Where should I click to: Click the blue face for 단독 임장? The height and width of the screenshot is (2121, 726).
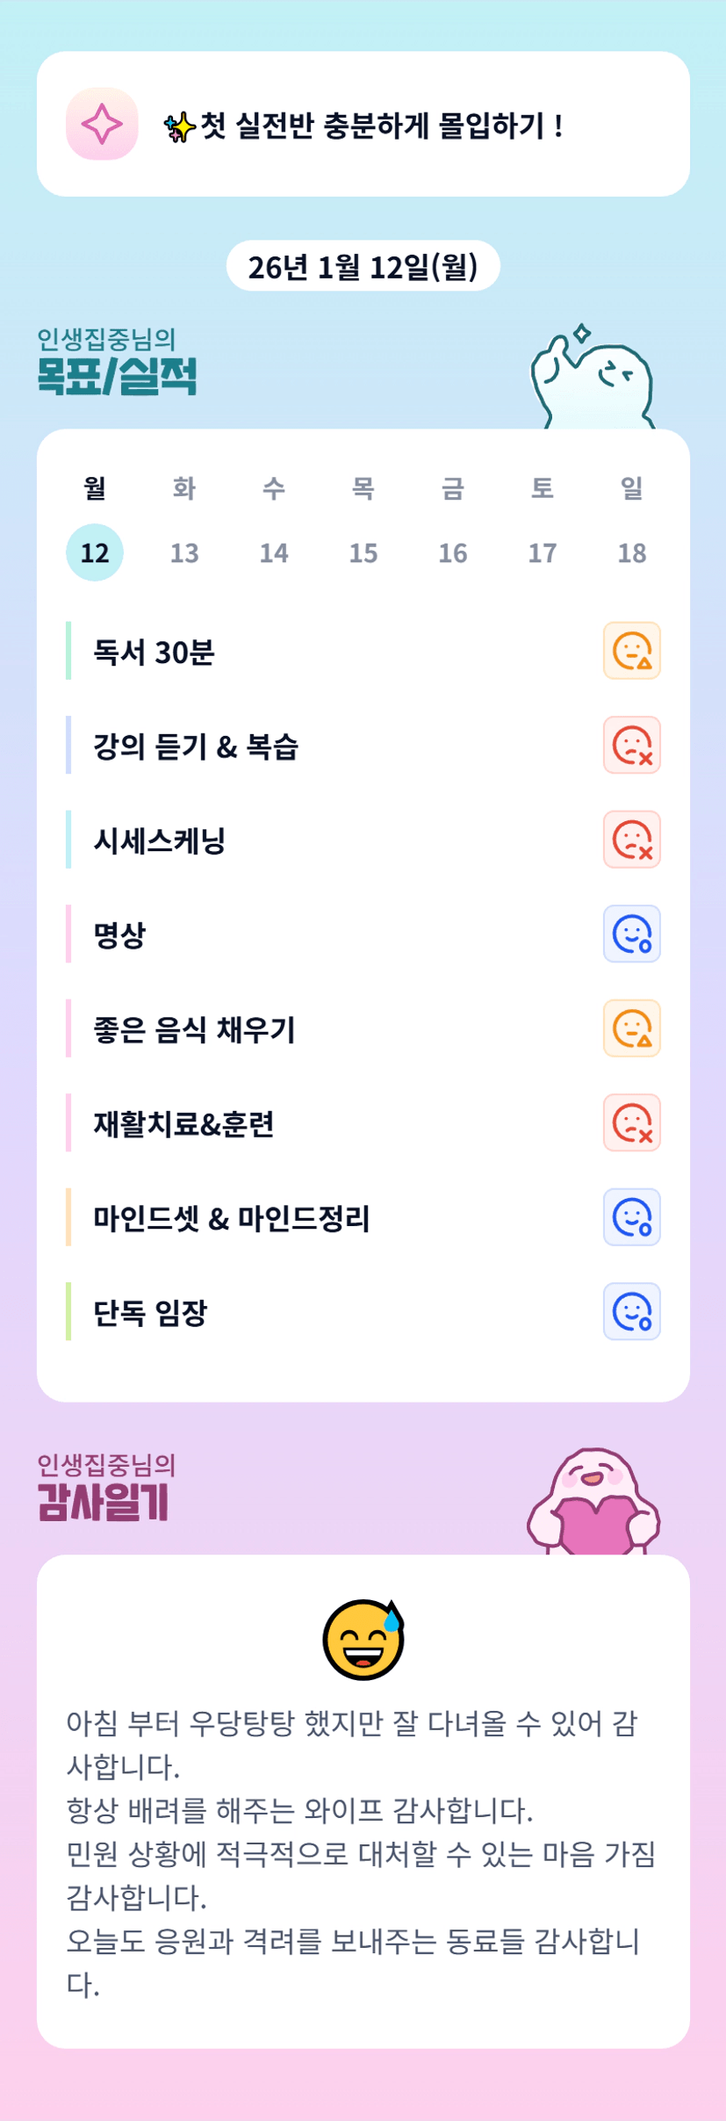(x=631, y=1312)
